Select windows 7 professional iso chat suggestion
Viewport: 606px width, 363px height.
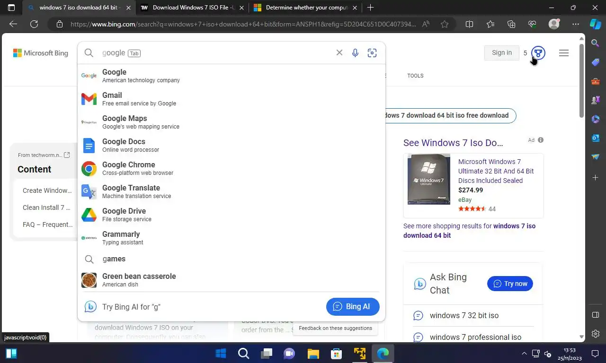(475, 337)
